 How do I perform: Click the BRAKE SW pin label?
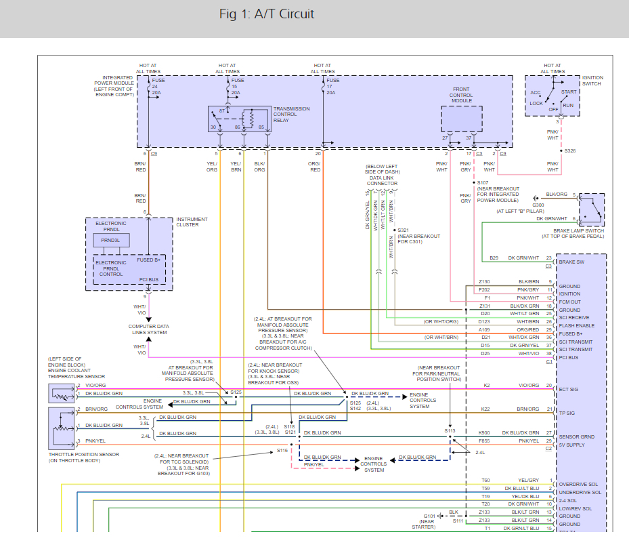[571, 262]
